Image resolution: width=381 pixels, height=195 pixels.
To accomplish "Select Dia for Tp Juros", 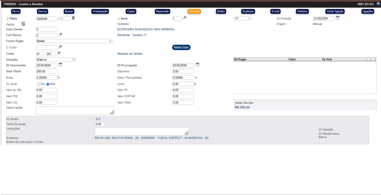I will pos(39,84).
